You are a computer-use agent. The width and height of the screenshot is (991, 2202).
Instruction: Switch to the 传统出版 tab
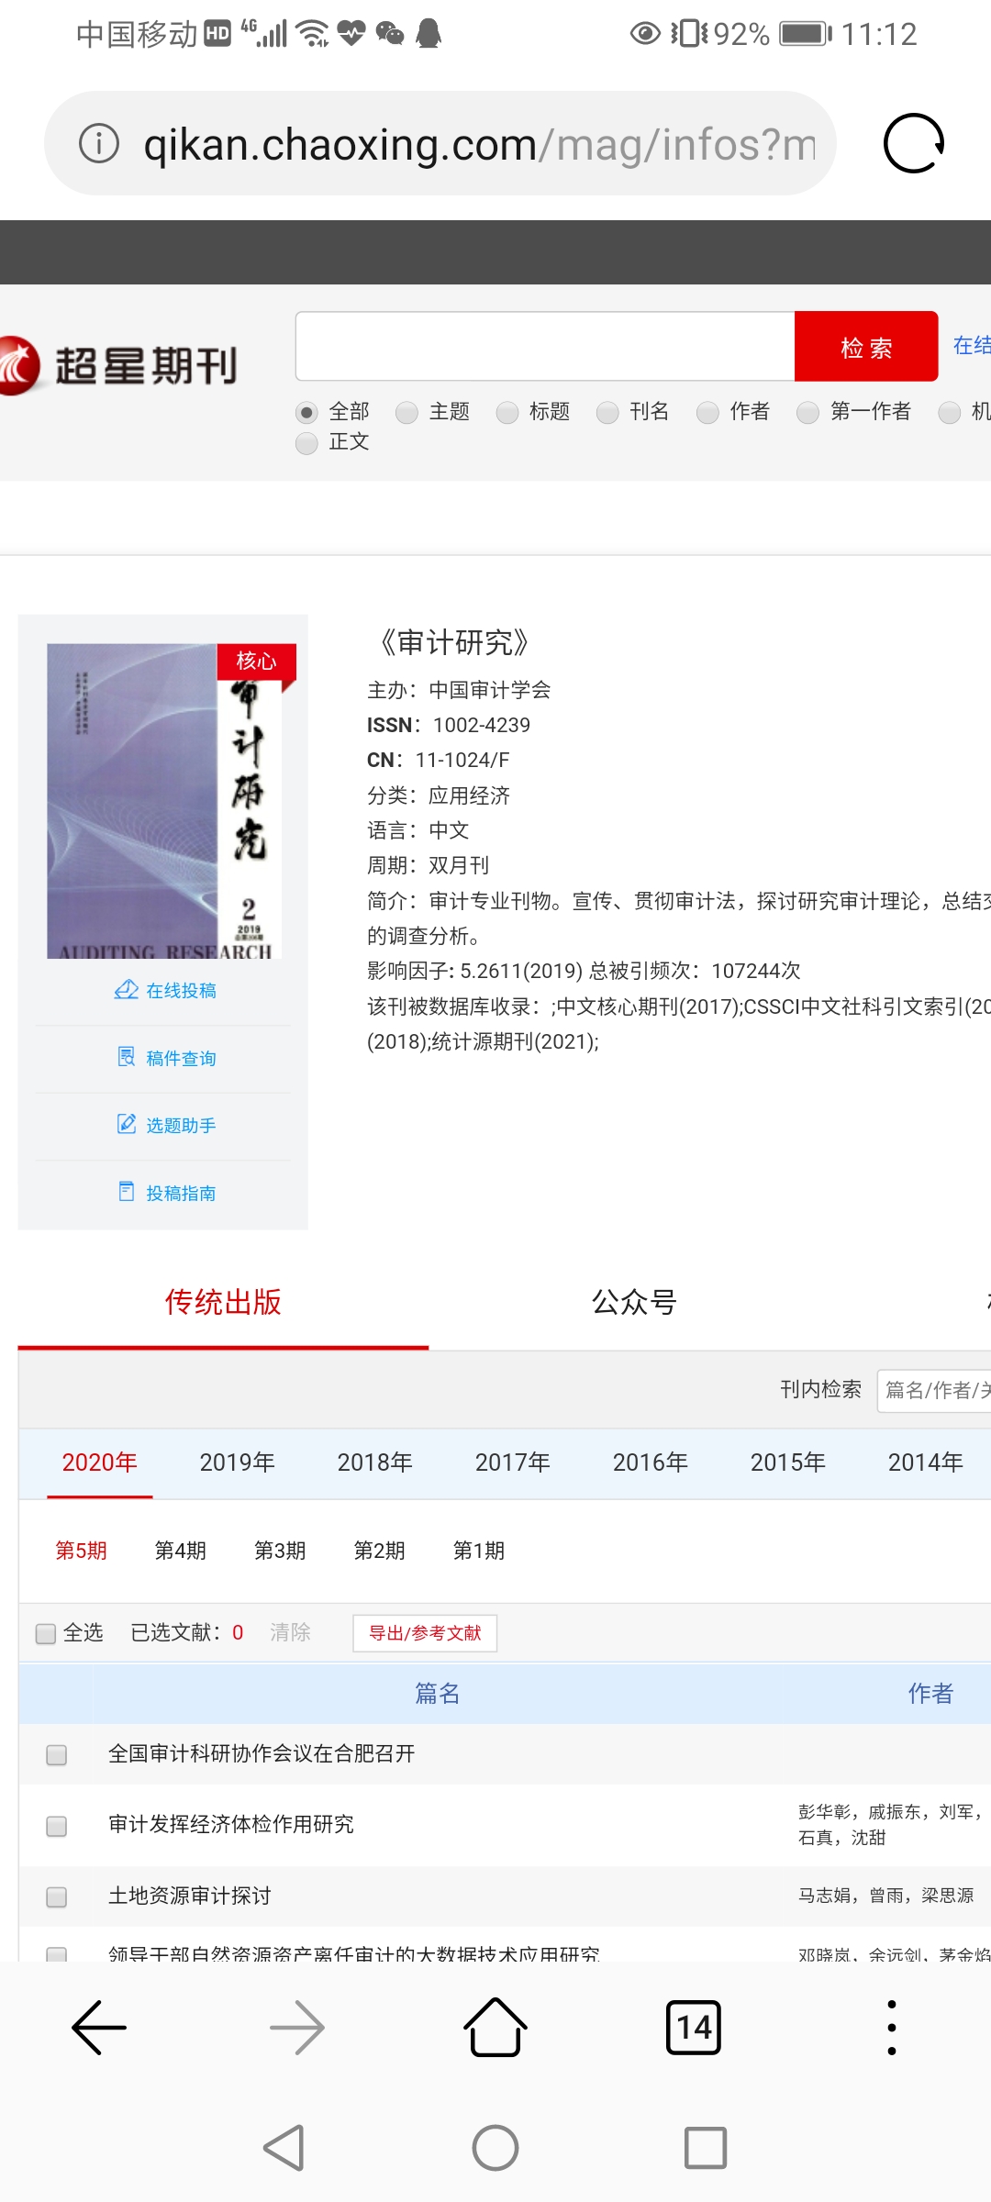[223, 1302]
